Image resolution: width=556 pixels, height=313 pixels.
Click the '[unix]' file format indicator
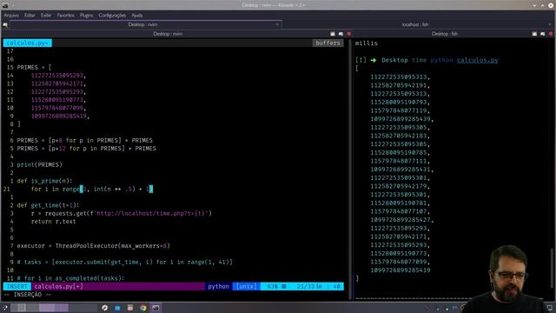click(247, 286)
